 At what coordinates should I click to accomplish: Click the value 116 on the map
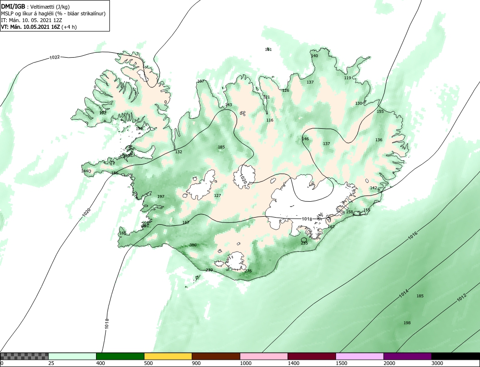coord(270,120)
